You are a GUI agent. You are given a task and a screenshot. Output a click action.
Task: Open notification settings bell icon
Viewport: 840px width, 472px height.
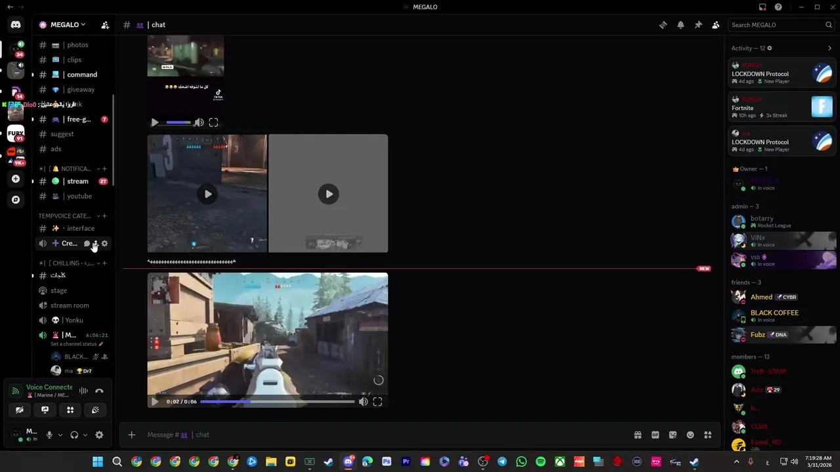pyautogui.click(x=681, y=25)
